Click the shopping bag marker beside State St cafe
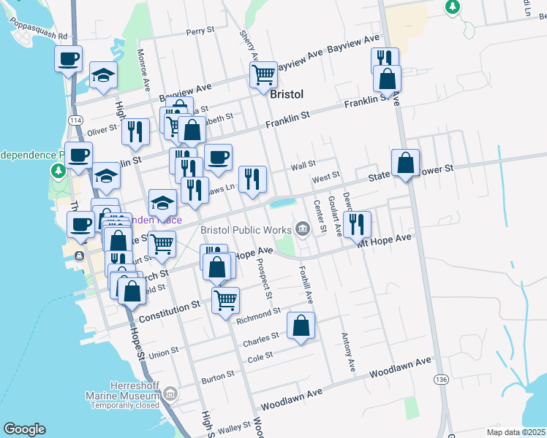Screen dimensions: 547x438 click(x=118, y=241)
